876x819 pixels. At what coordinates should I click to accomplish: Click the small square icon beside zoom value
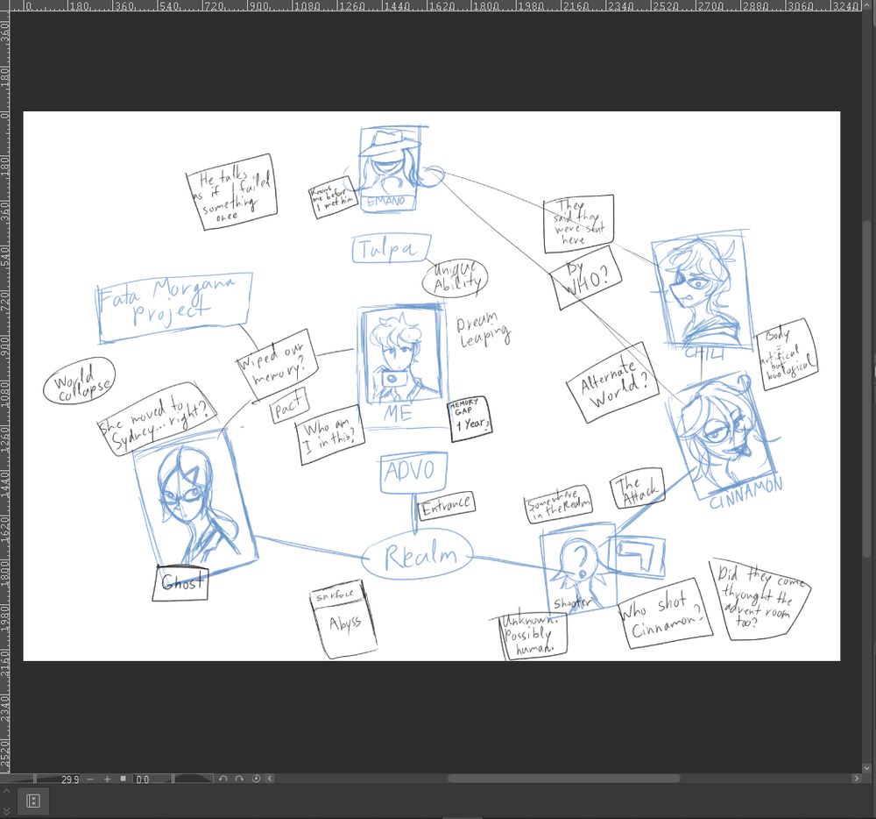123,779
